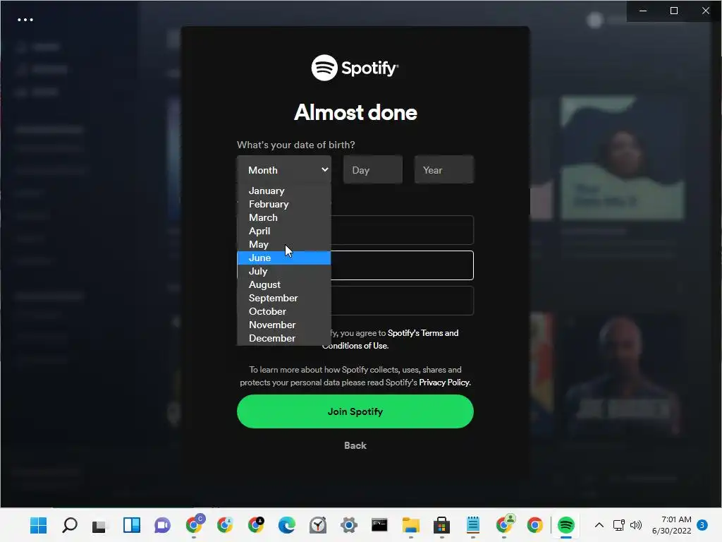Open the Clock app taskbar icon
The width and height of the screenshot is (722, 542).
click(x=318, y=525)
